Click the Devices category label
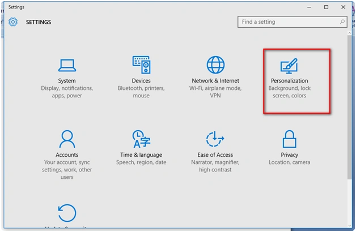Screen dimensions: 356x232 (141, 81)
